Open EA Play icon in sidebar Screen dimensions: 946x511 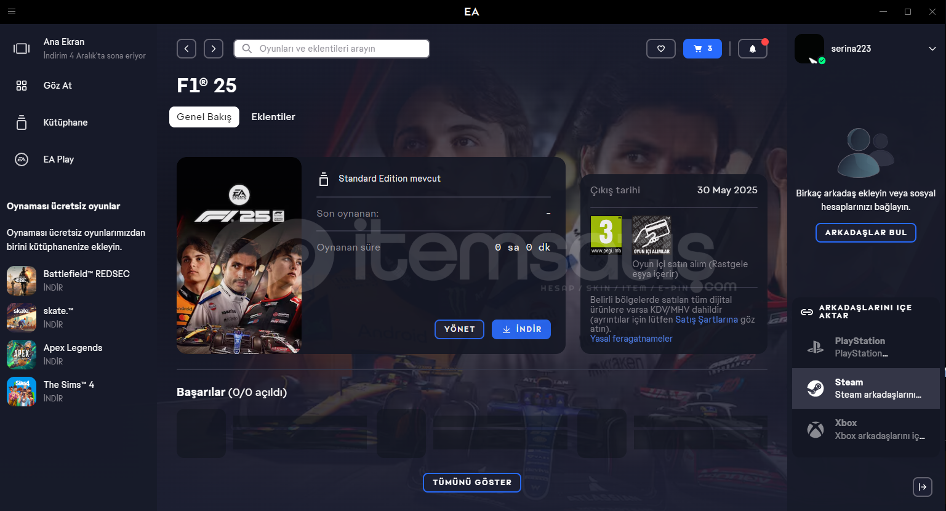pos(22,159)
